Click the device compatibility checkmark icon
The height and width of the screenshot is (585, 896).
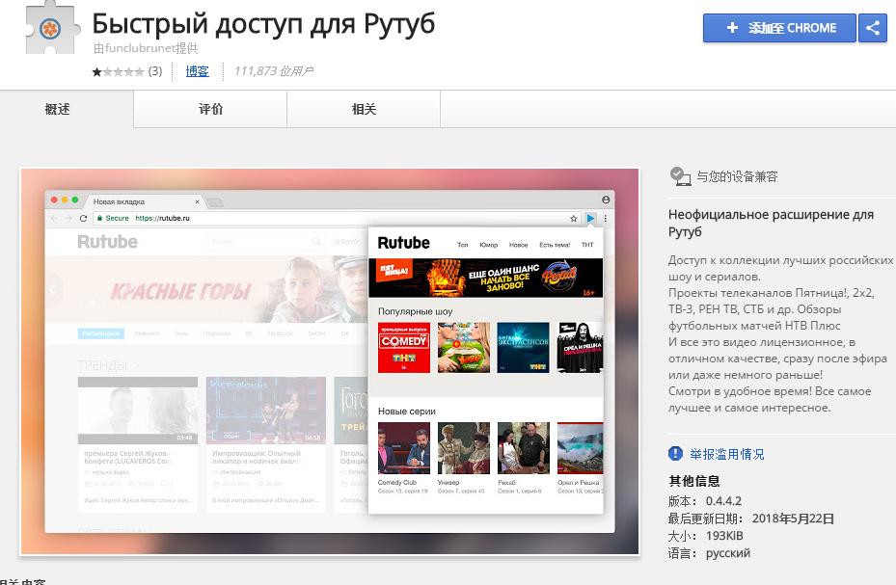[x=680, y=176]
